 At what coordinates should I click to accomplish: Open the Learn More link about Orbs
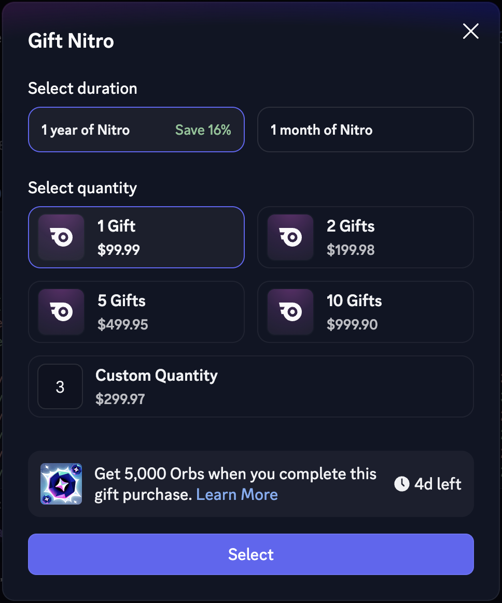pyautogui.click(x=237, y=495)
